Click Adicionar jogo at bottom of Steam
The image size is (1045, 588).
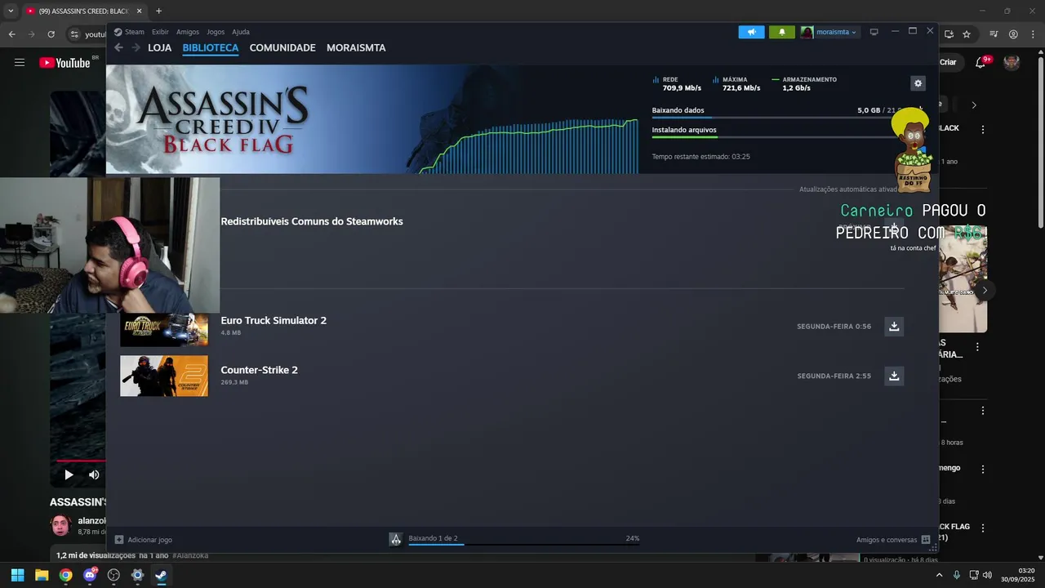pos(143,540)
